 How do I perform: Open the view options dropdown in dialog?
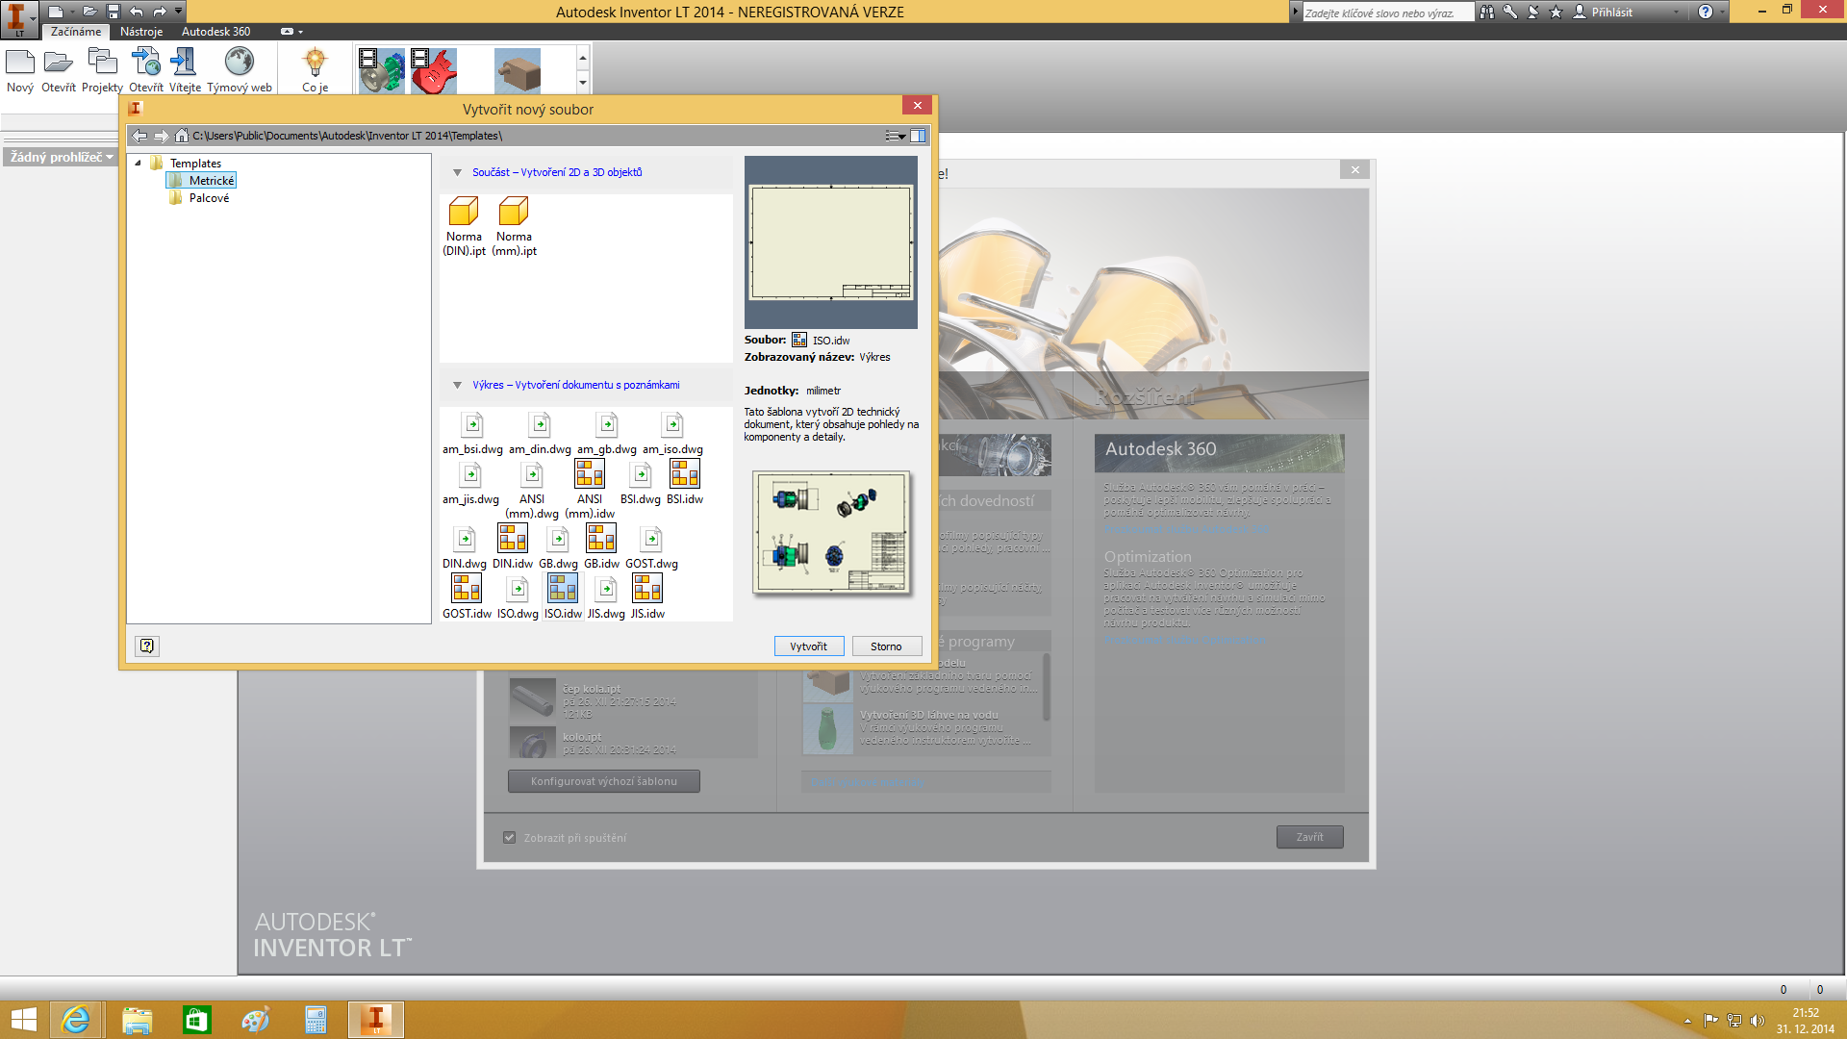click(x=896, y=136)
